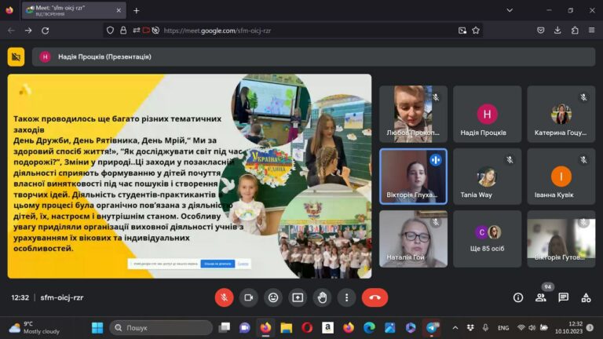Leave call with red hang-up button
The height and width of the screenshot is (339, 603).
tap(375, 297)
